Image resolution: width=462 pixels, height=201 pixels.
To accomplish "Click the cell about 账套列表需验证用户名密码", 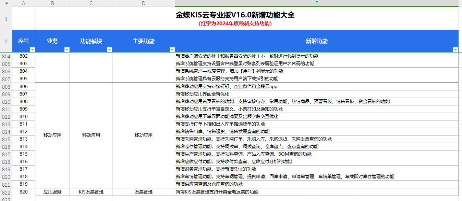I will [317, 63].
